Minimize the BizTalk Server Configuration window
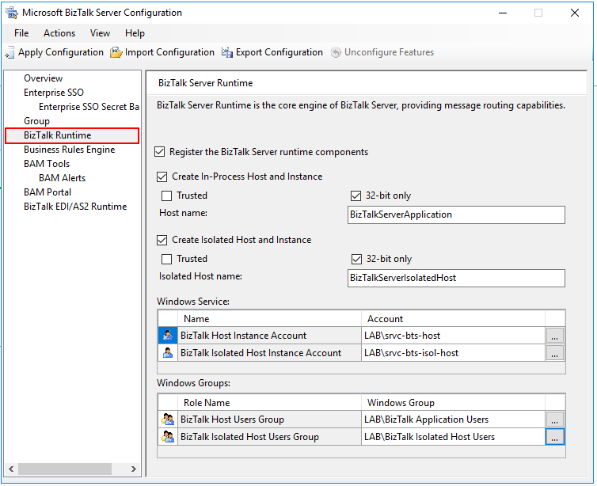597x486 pixels. (503, 13)
